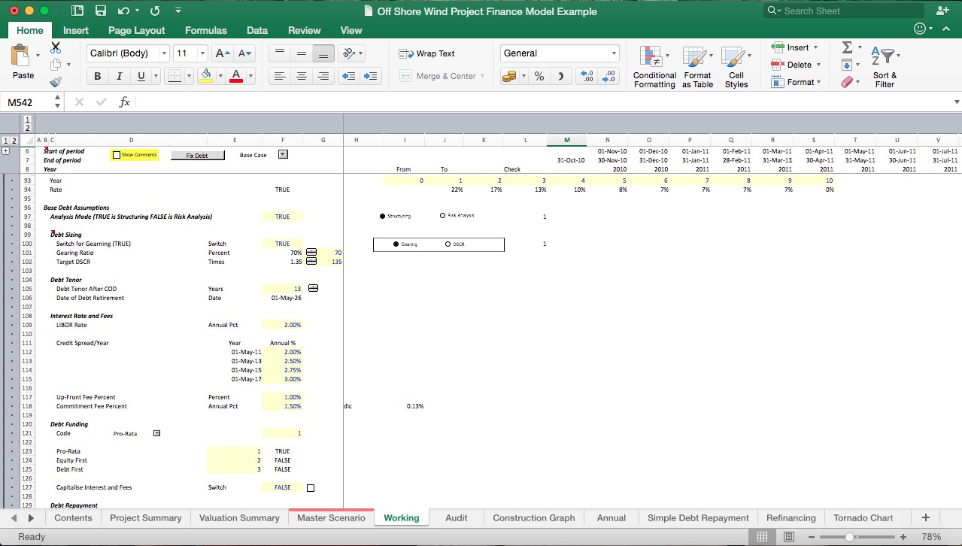
Task: Select the AutoSum icon
Action: [848, 47]
